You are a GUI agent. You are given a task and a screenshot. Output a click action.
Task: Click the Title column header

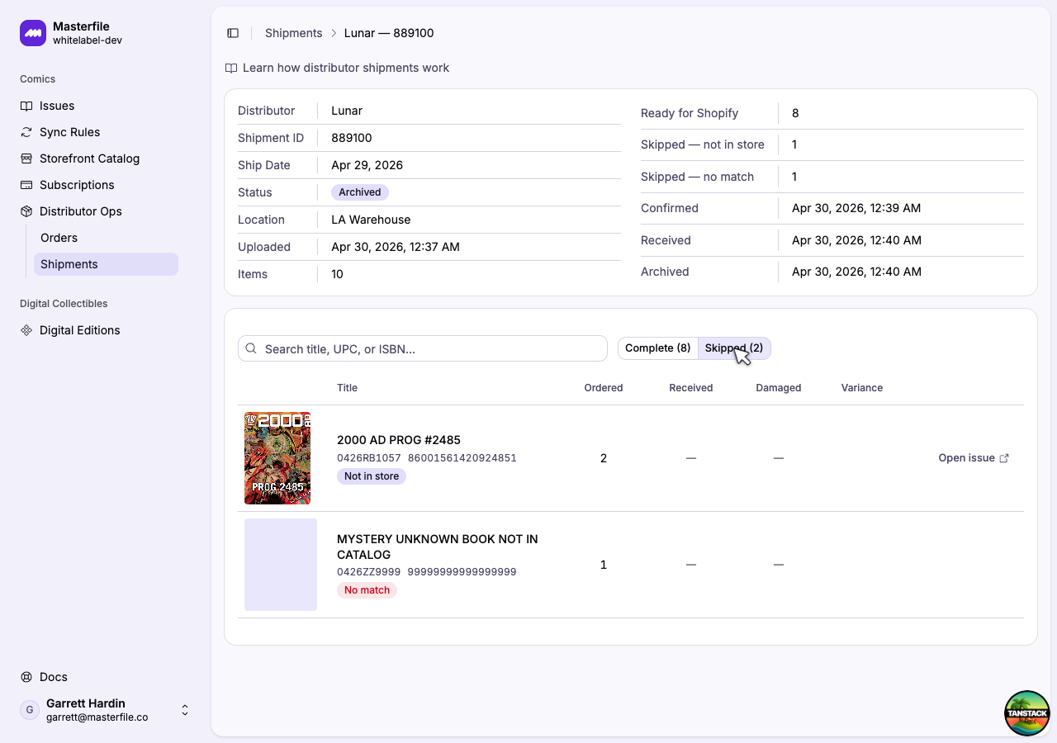pos(347,388)
